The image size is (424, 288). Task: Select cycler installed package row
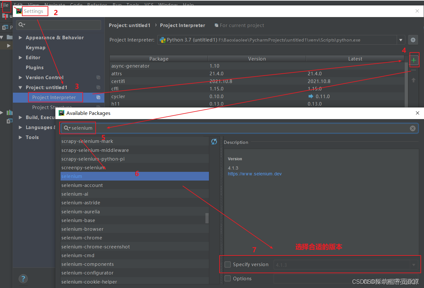[x=257, y=97]
